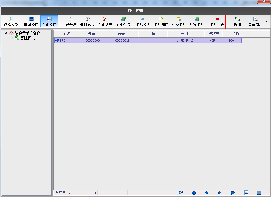Jump to the last page

tap(233, 193)
